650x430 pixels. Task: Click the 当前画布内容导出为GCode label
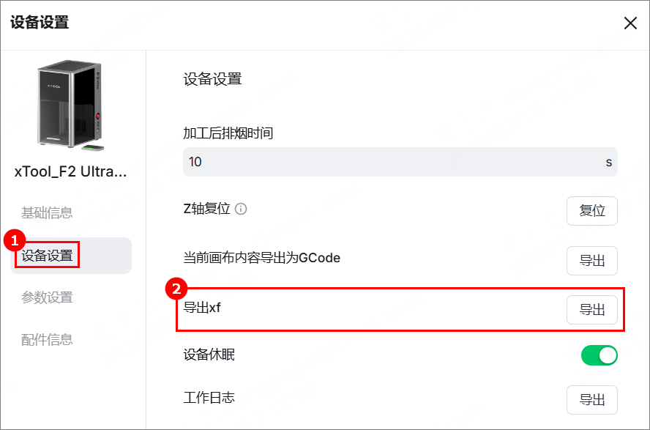[x=261, y=258]
